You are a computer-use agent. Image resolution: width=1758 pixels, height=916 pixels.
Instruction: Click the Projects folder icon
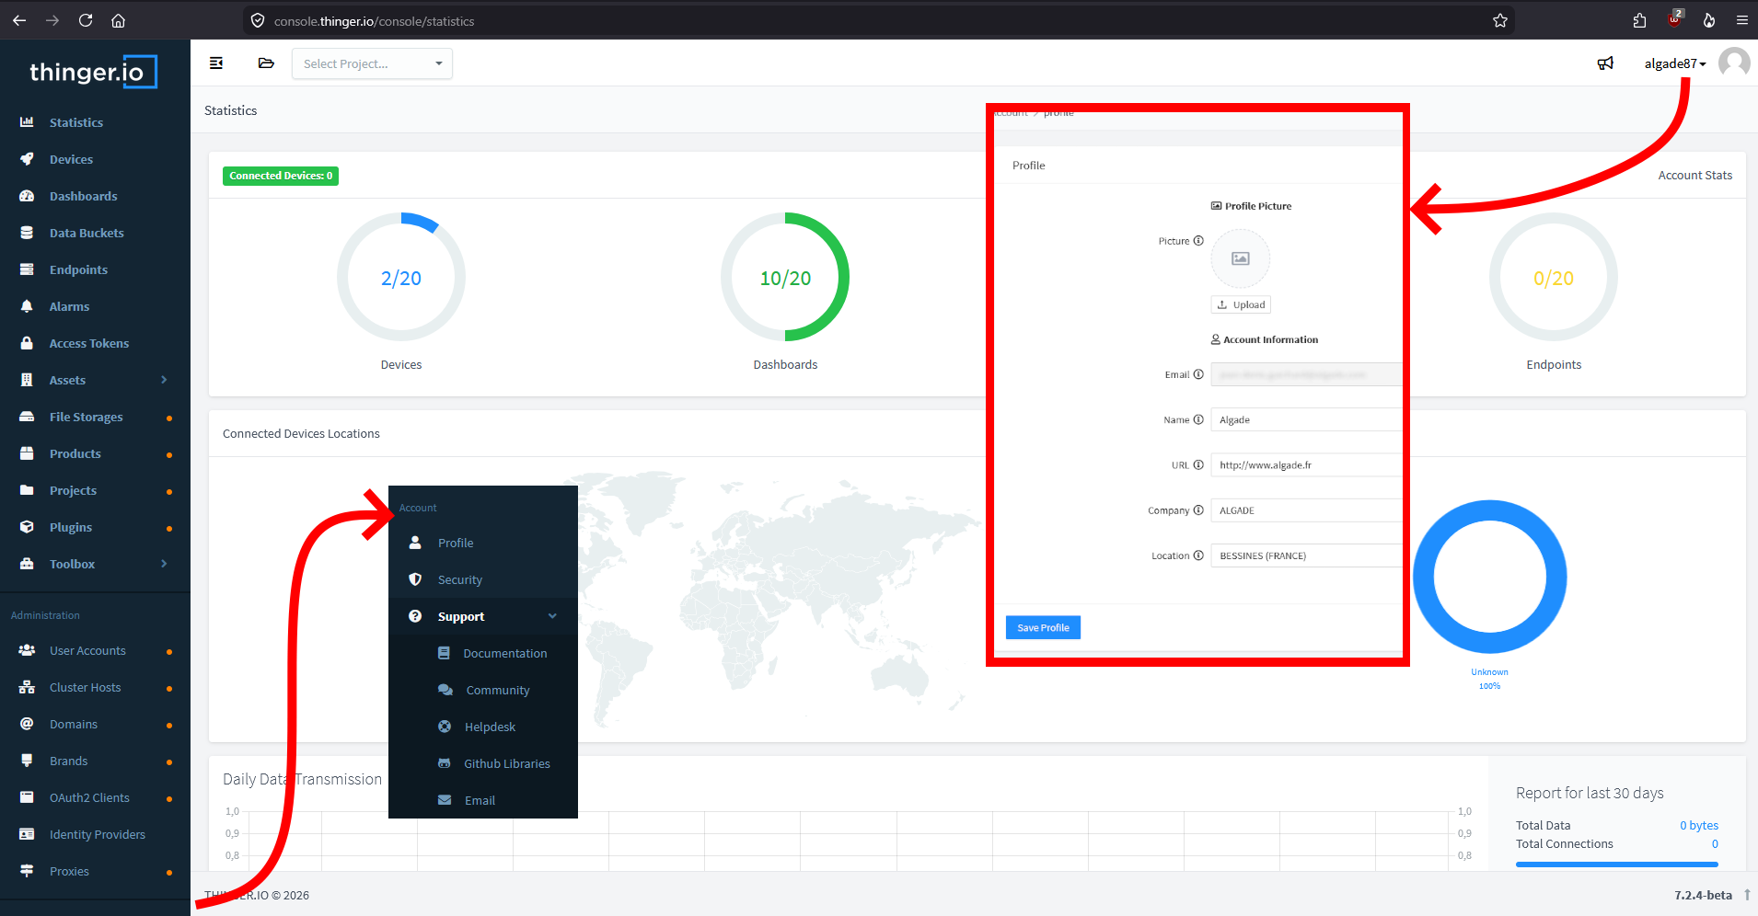[27, 490]
